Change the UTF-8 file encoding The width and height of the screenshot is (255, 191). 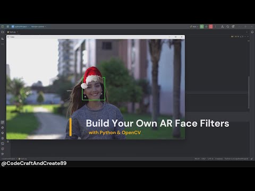(210, 159)
